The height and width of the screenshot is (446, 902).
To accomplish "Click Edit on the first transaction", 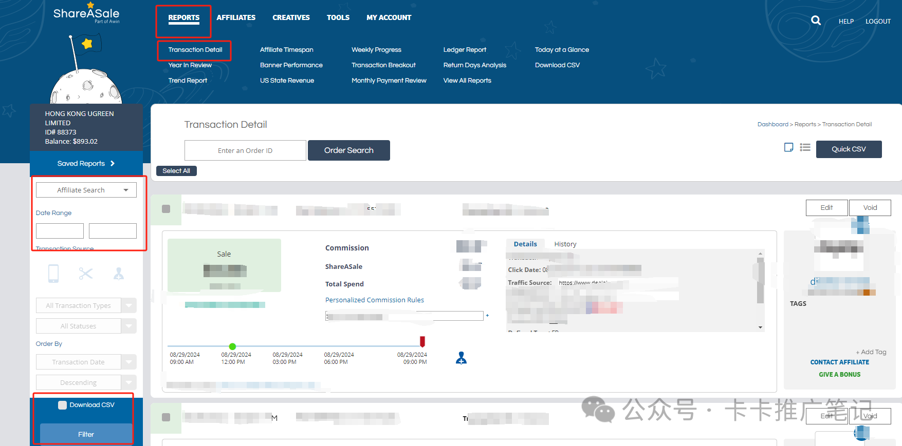I will [827, 208].
